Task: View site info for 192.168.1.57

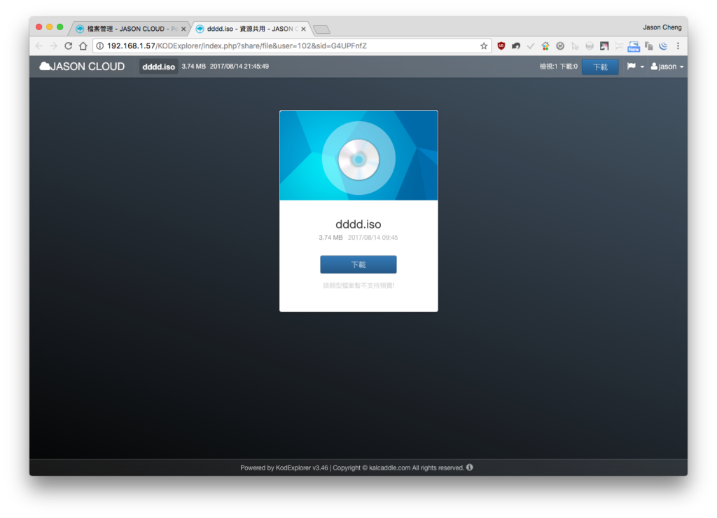Action: (x=99, y=46)
